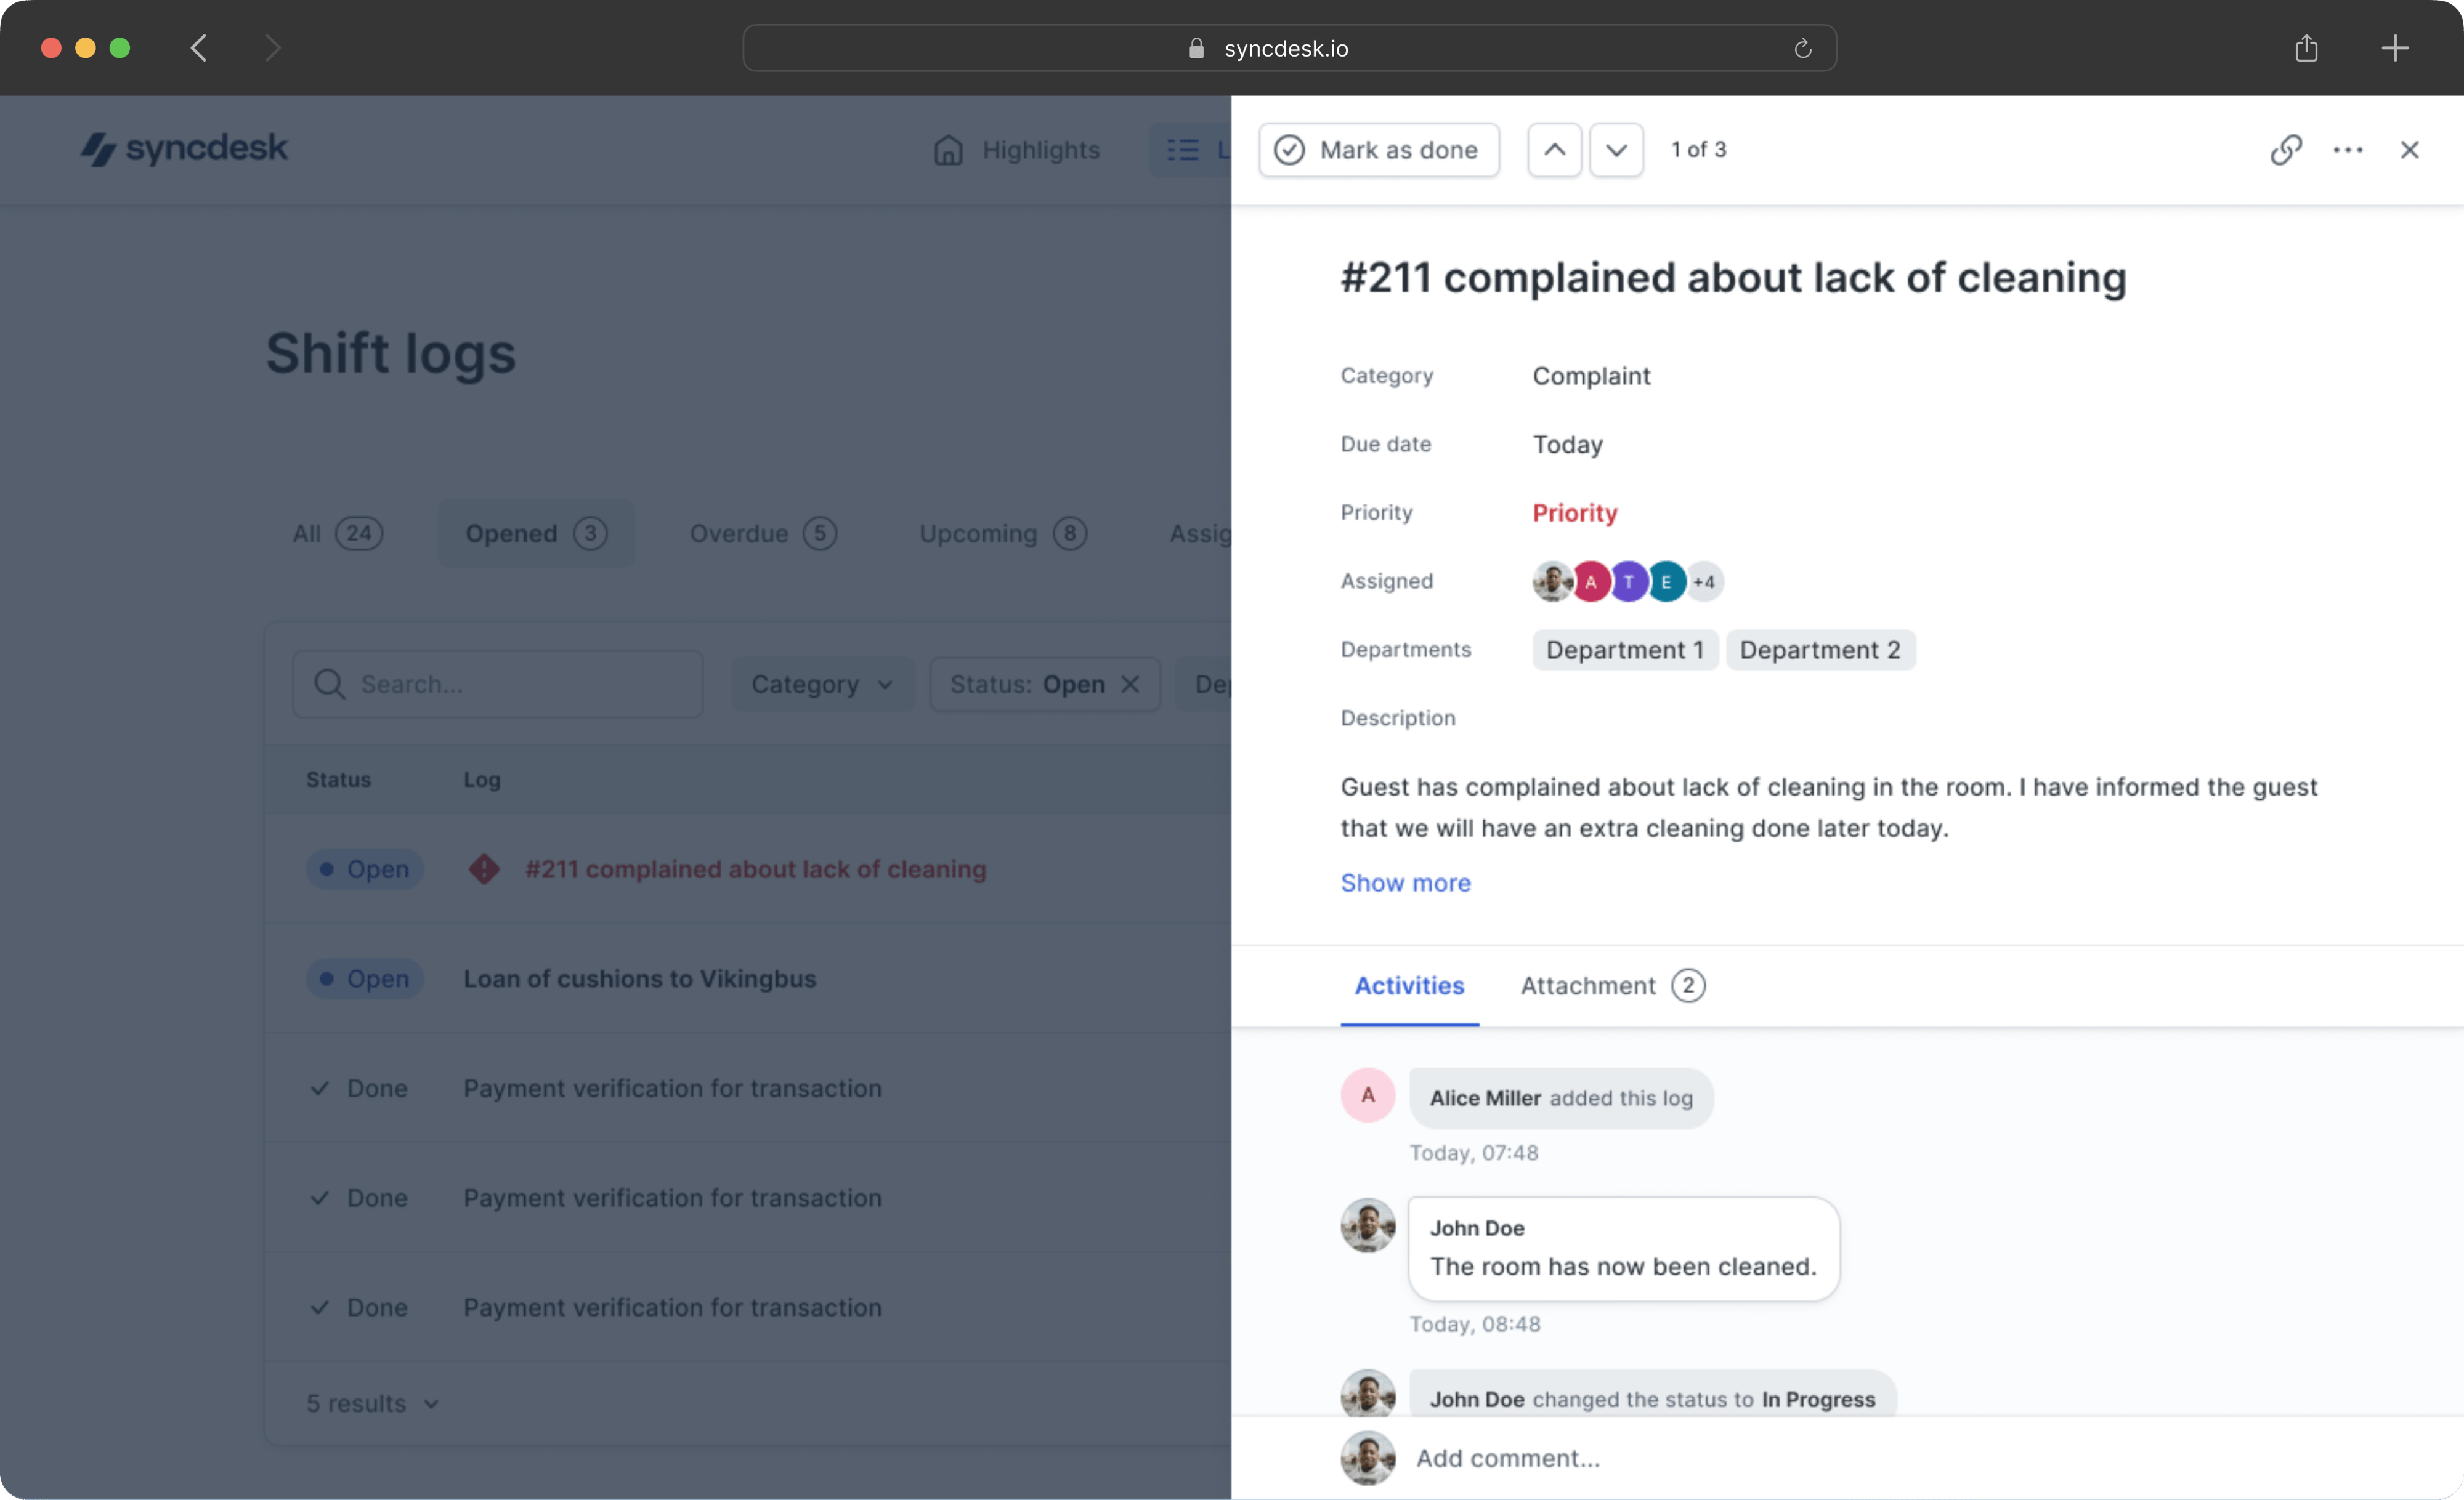2464x1500 pixels.
Task: Open the 5 results dropdown
Action: [x=372, y=1403]
